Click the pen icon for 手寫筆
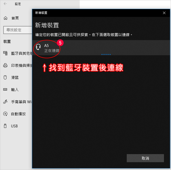This screenshot has width=171, height=170. (x=5, y=102)
